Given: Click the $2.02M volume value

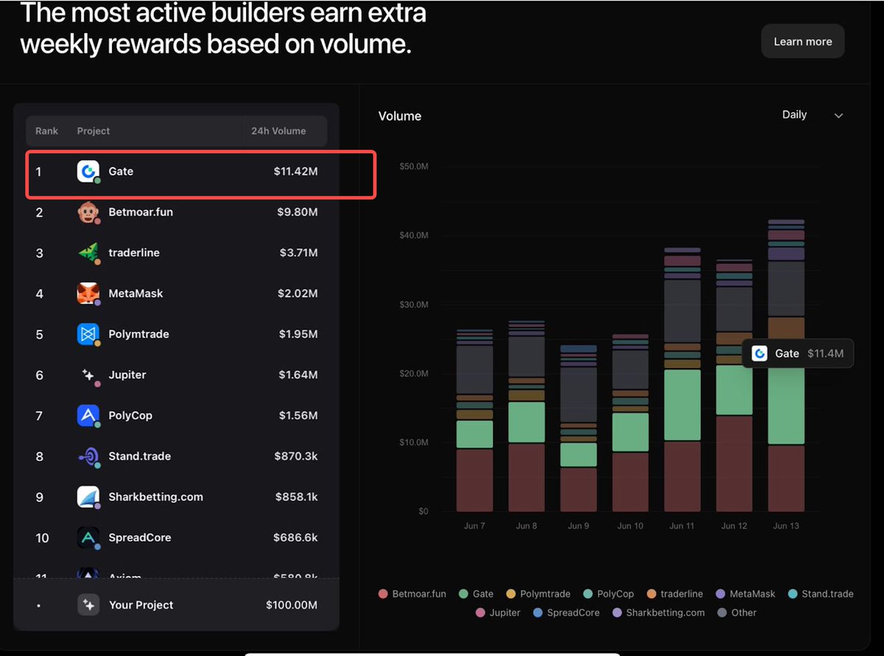Looking at the screenshot, I should (x=298, y=293).
